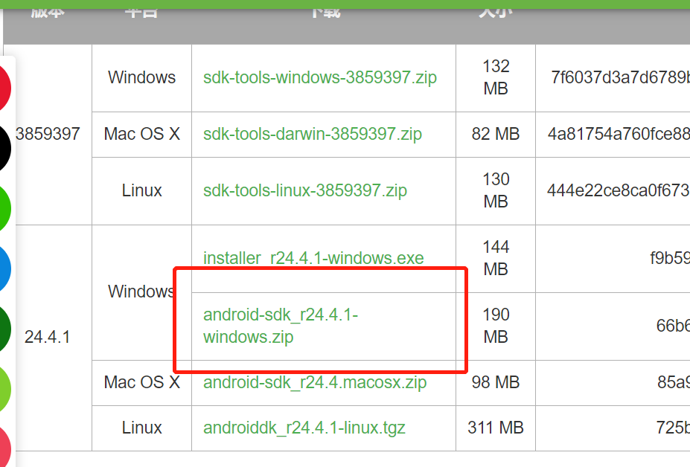Download sdk-tools-windows-3859397.zip
This screenshot has height=467, width=690.
(320, 77)
